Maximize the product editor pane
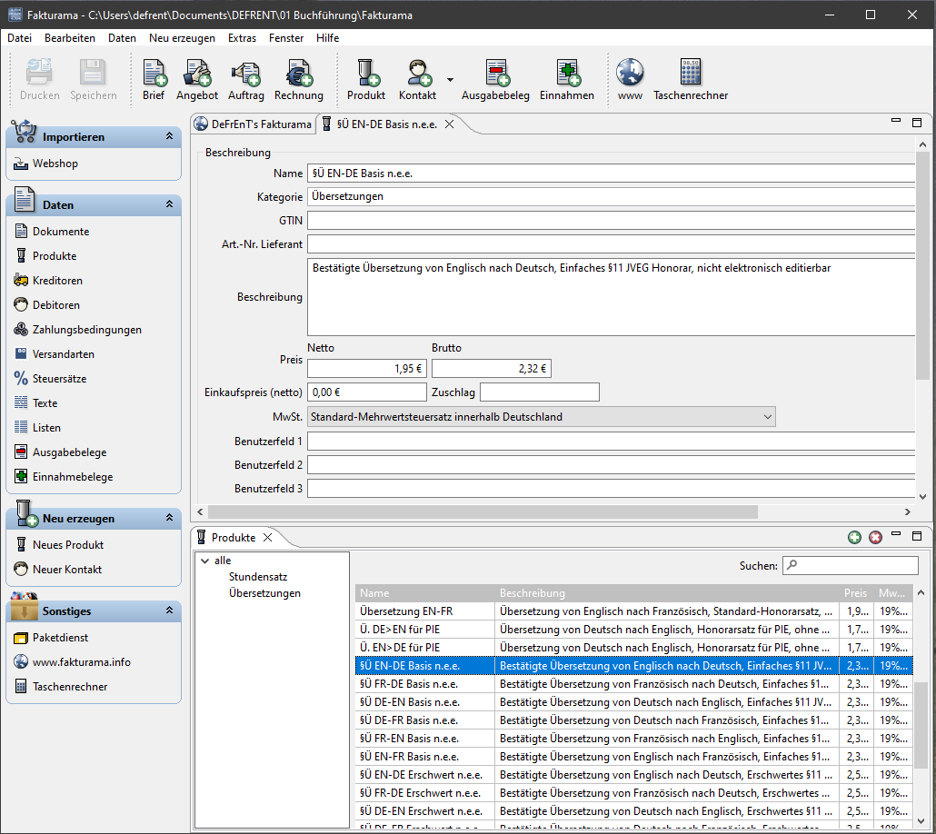This screenshot has height=834, width=936. pyautogui.click(x=917, y=123)
